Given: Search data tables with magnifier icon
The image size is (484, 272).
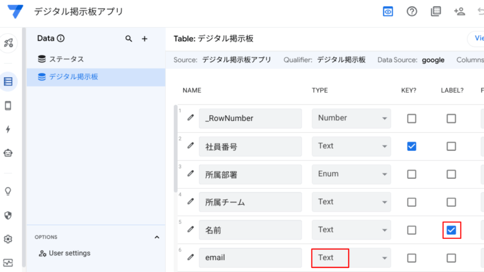Looking at the screenshot, I should [129, 39].
